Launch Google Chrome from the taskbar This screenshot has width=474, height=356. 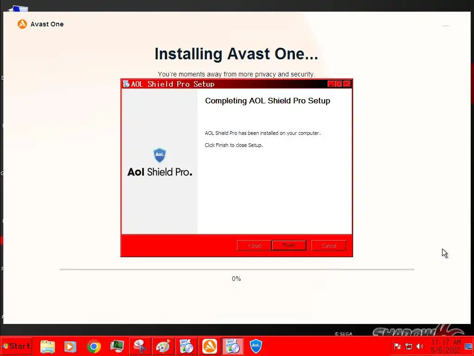coord(94,346)
